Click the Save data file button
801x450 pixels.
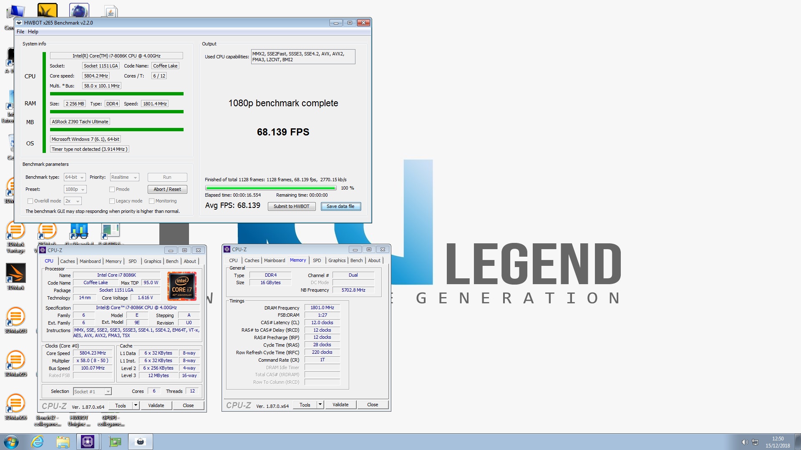340,206
